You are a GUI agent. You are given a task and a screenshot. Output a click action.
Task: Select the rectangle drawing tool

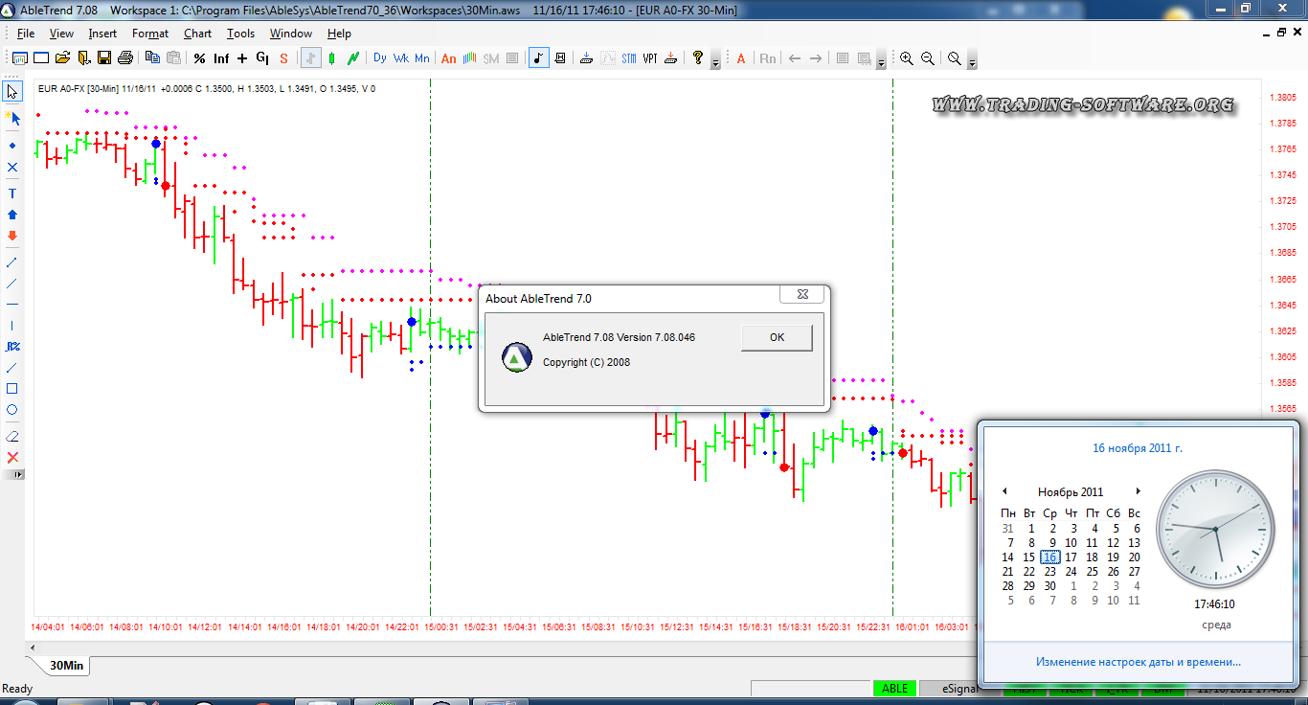point(12,389)
